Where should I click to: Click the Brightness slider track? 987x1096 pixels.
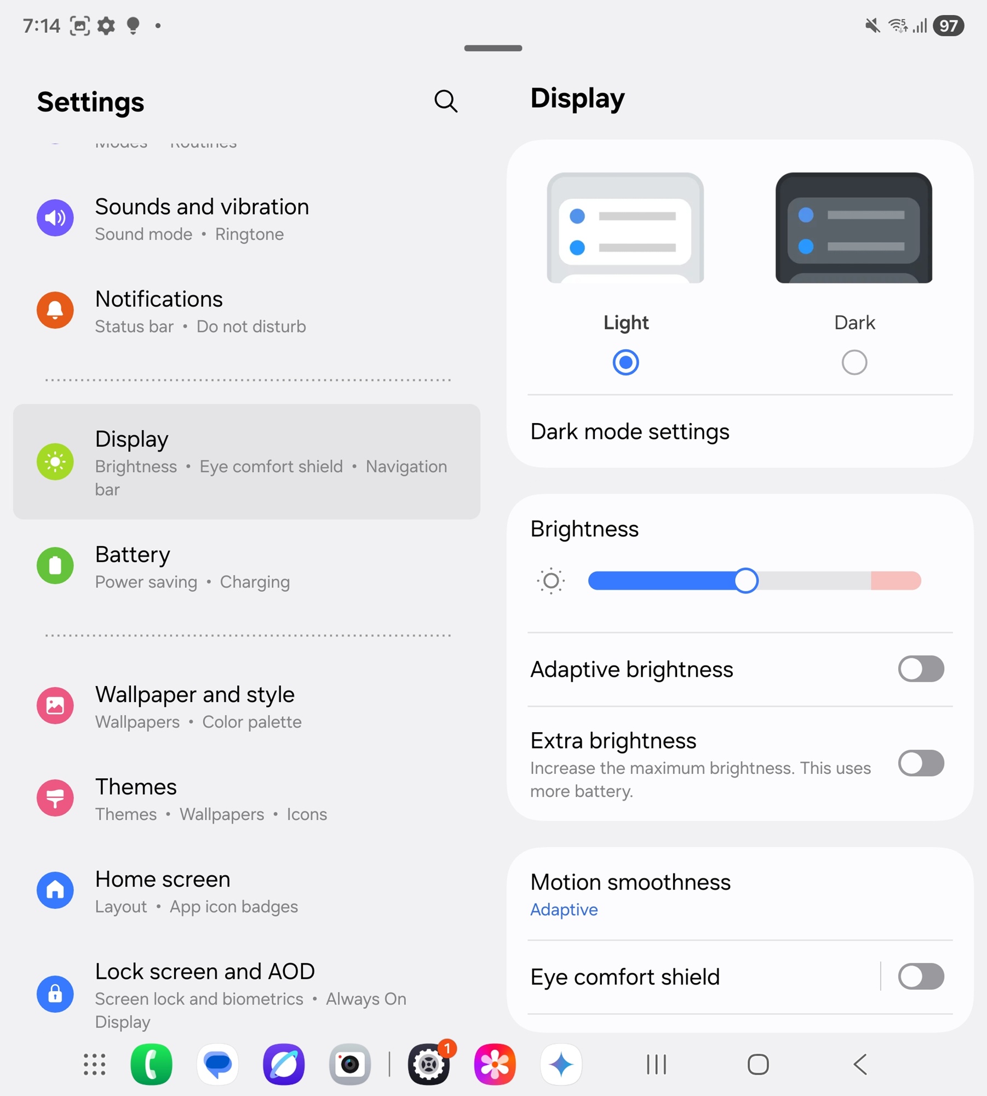754,581
